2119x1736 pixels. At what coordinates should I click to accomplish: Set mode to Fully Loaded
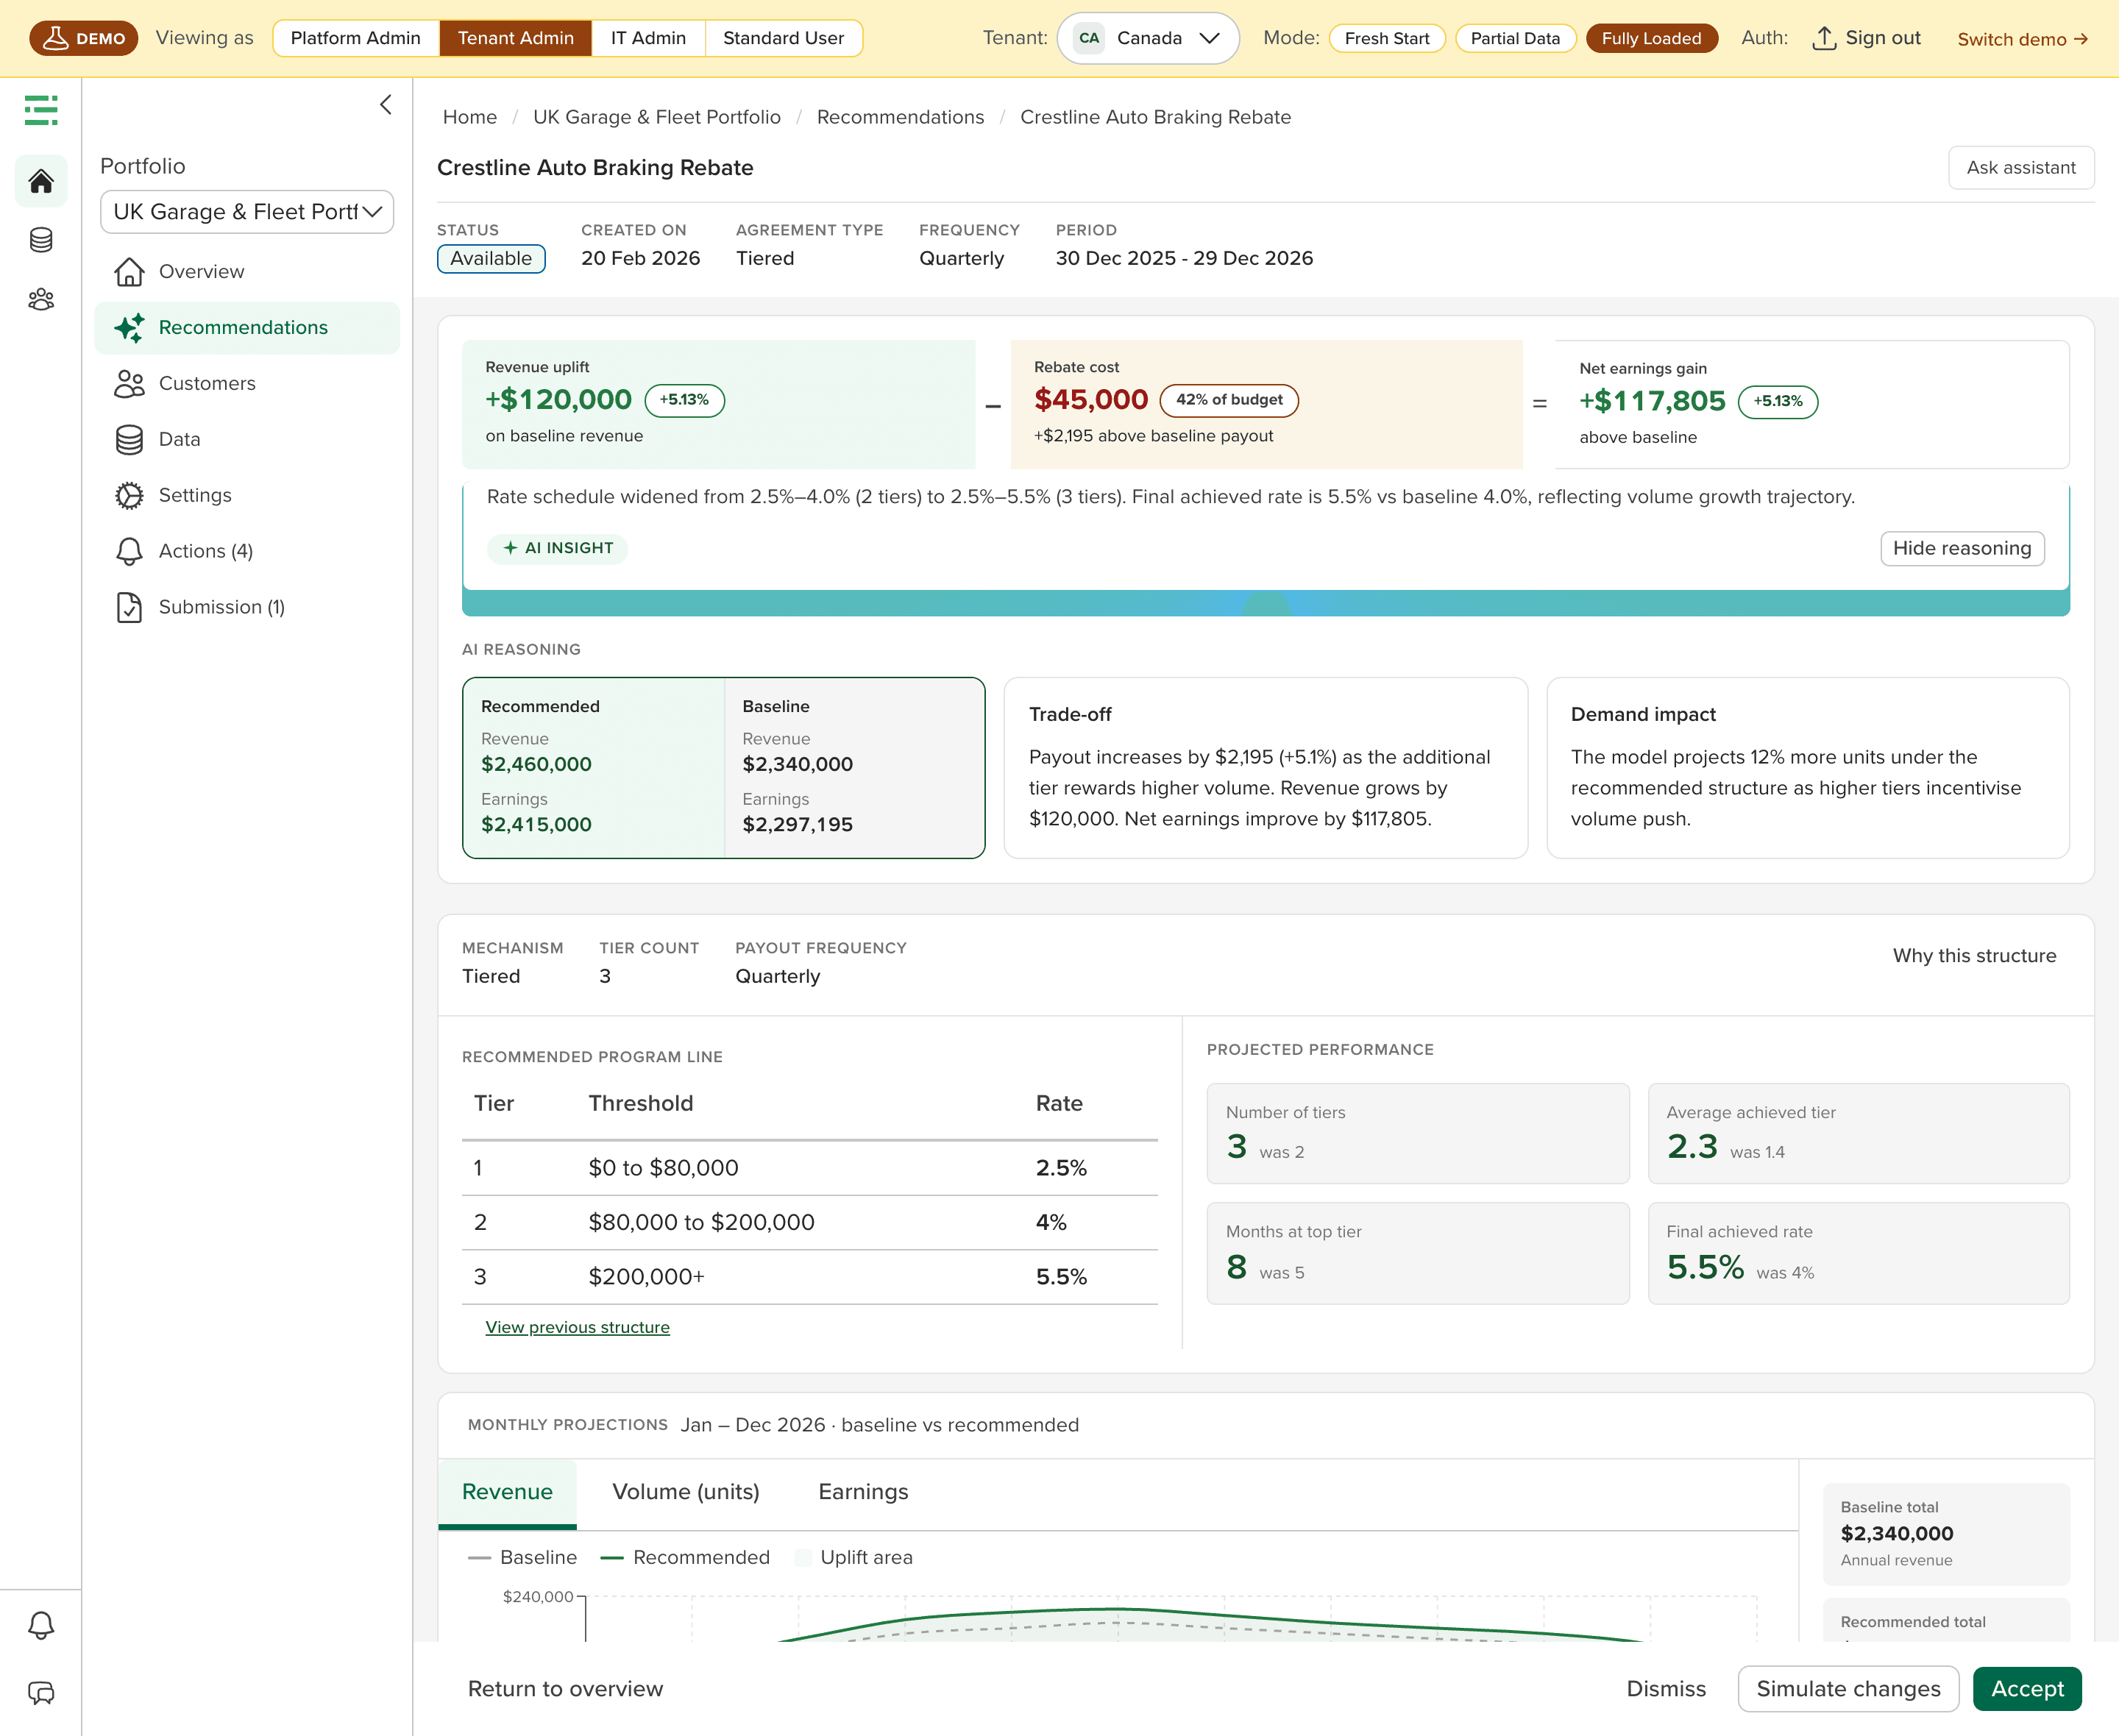point(1651,38)
